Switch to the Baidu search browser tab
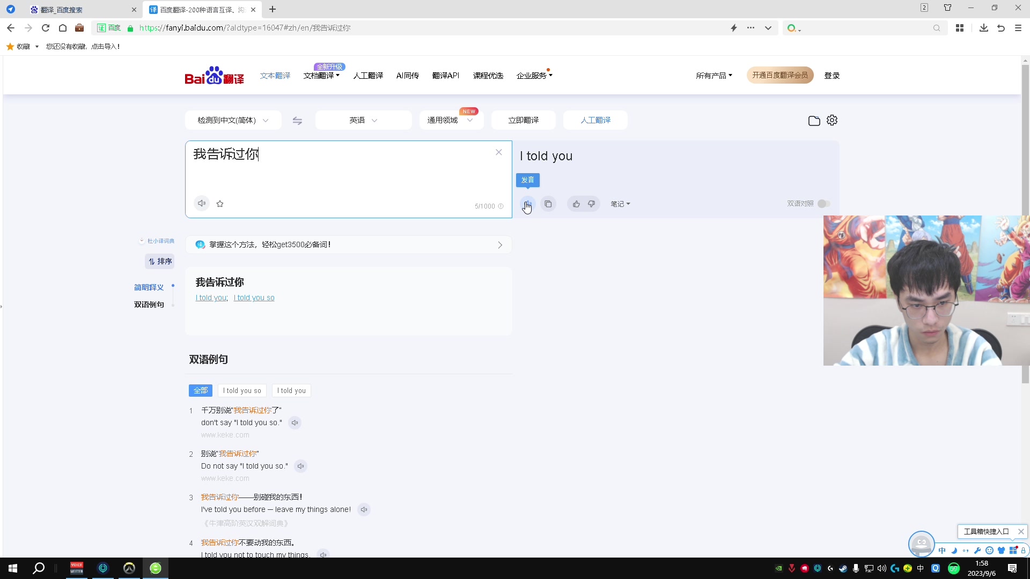Screen dimensions: 1030x579 [83, 10]
